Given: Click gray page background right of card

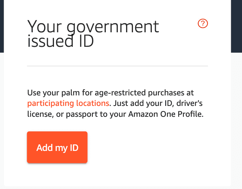Looking at the screenshot, I should click(x=237, y=120).
